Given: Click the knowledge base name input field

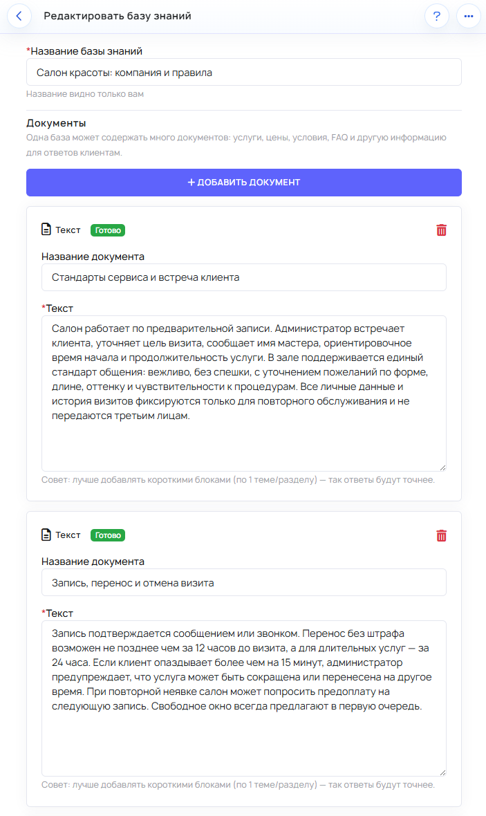Looking at the screenshot, I should pyautogui.click(x=243, y=72).
